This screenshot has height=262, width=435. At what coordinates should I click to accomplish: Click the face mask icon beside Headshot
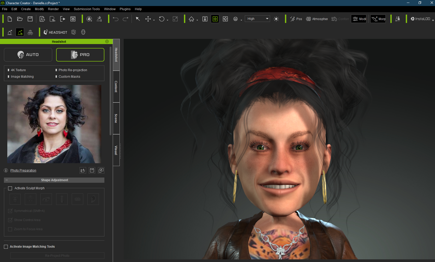tap(74, 32)
